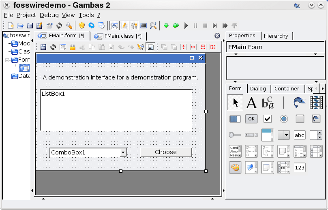The height and width of the screenshot is (210, 328).
Task: Toggle the toolbox panel tools button
Action: [134, 26]
